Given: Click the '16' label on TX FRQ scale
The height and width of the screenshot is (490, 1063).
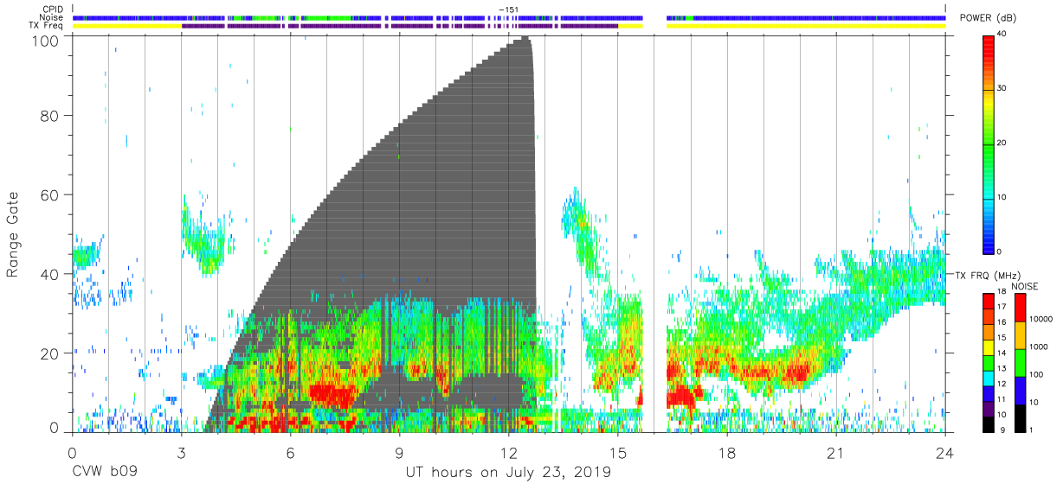Looking at the screenshot, I should pos(1003,324).
